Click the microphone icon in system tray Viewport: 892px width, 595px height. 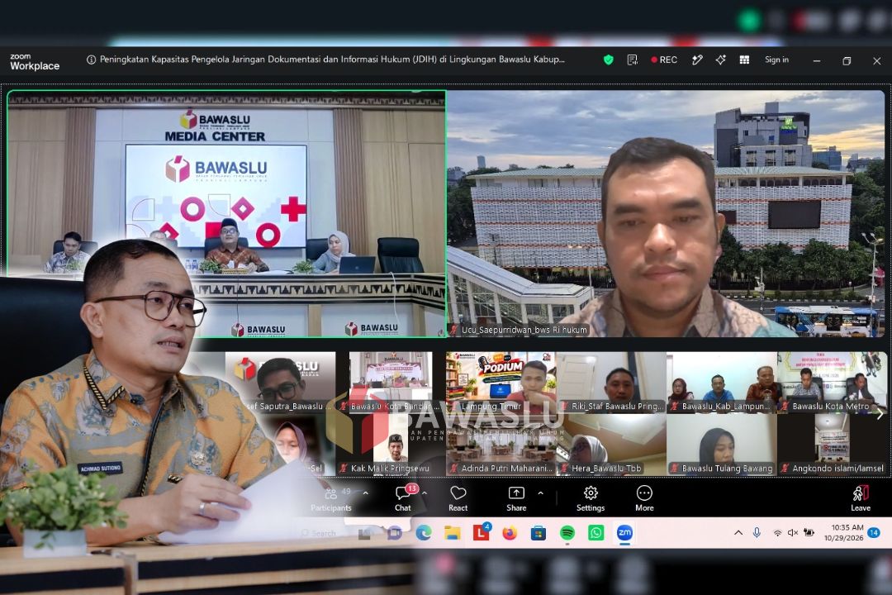(757, 533)
